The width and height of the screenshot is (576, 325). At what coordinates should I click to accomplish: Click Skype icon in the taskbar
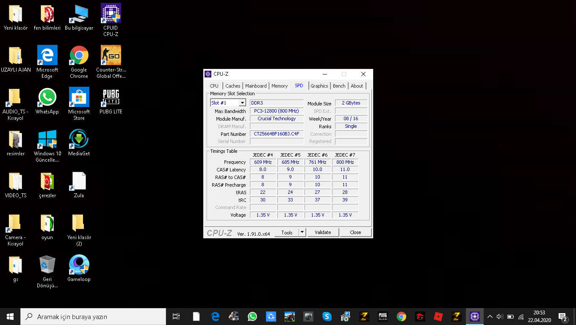(327, 317)
